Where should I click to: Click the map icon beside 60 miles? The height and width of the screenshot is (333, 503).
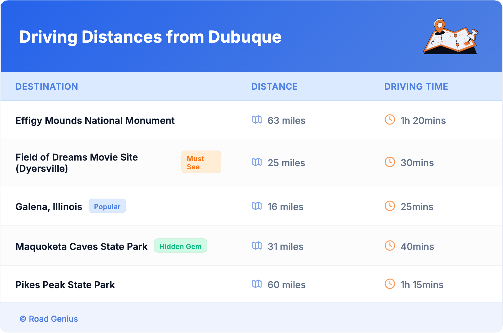pos(257,284)
